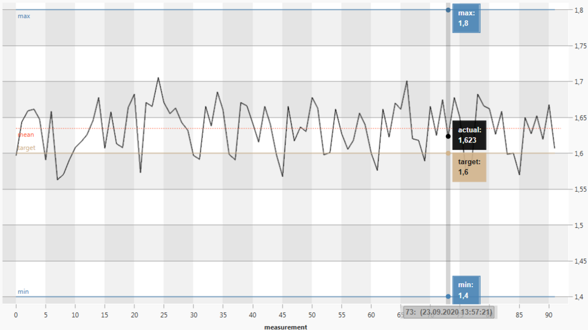Click the blue min marker dot on the crosshair
Image resolution: width=588 pixels, height=330 pixels.
pyautogui.click(x=448, y=296)
